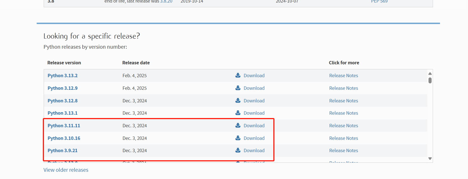Follow the 3.8.20 last release link
Screen dimensions: 468x179
(166, 2)
